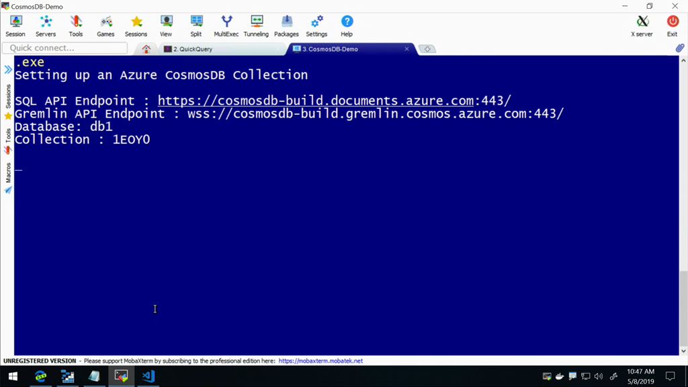Screen dimensions: 688x387
Task: Click the Database: db1 text line
Action: pyautogui.click(x=64, y=127)
